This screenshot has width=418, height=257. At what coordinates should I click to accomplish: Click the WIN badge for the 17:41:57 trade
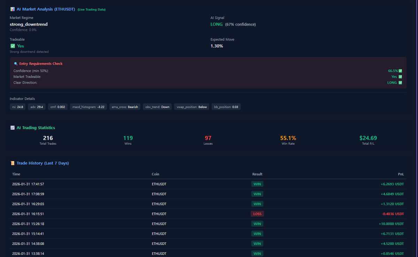click(257, 184)
